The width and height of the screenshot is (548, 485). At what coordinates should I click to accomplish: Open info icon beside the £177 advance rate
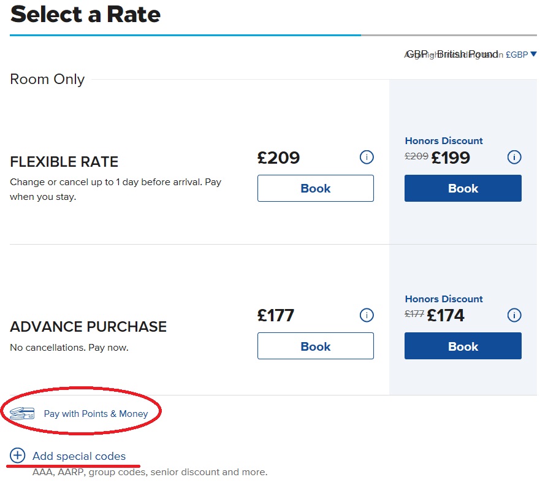point(367,315)
